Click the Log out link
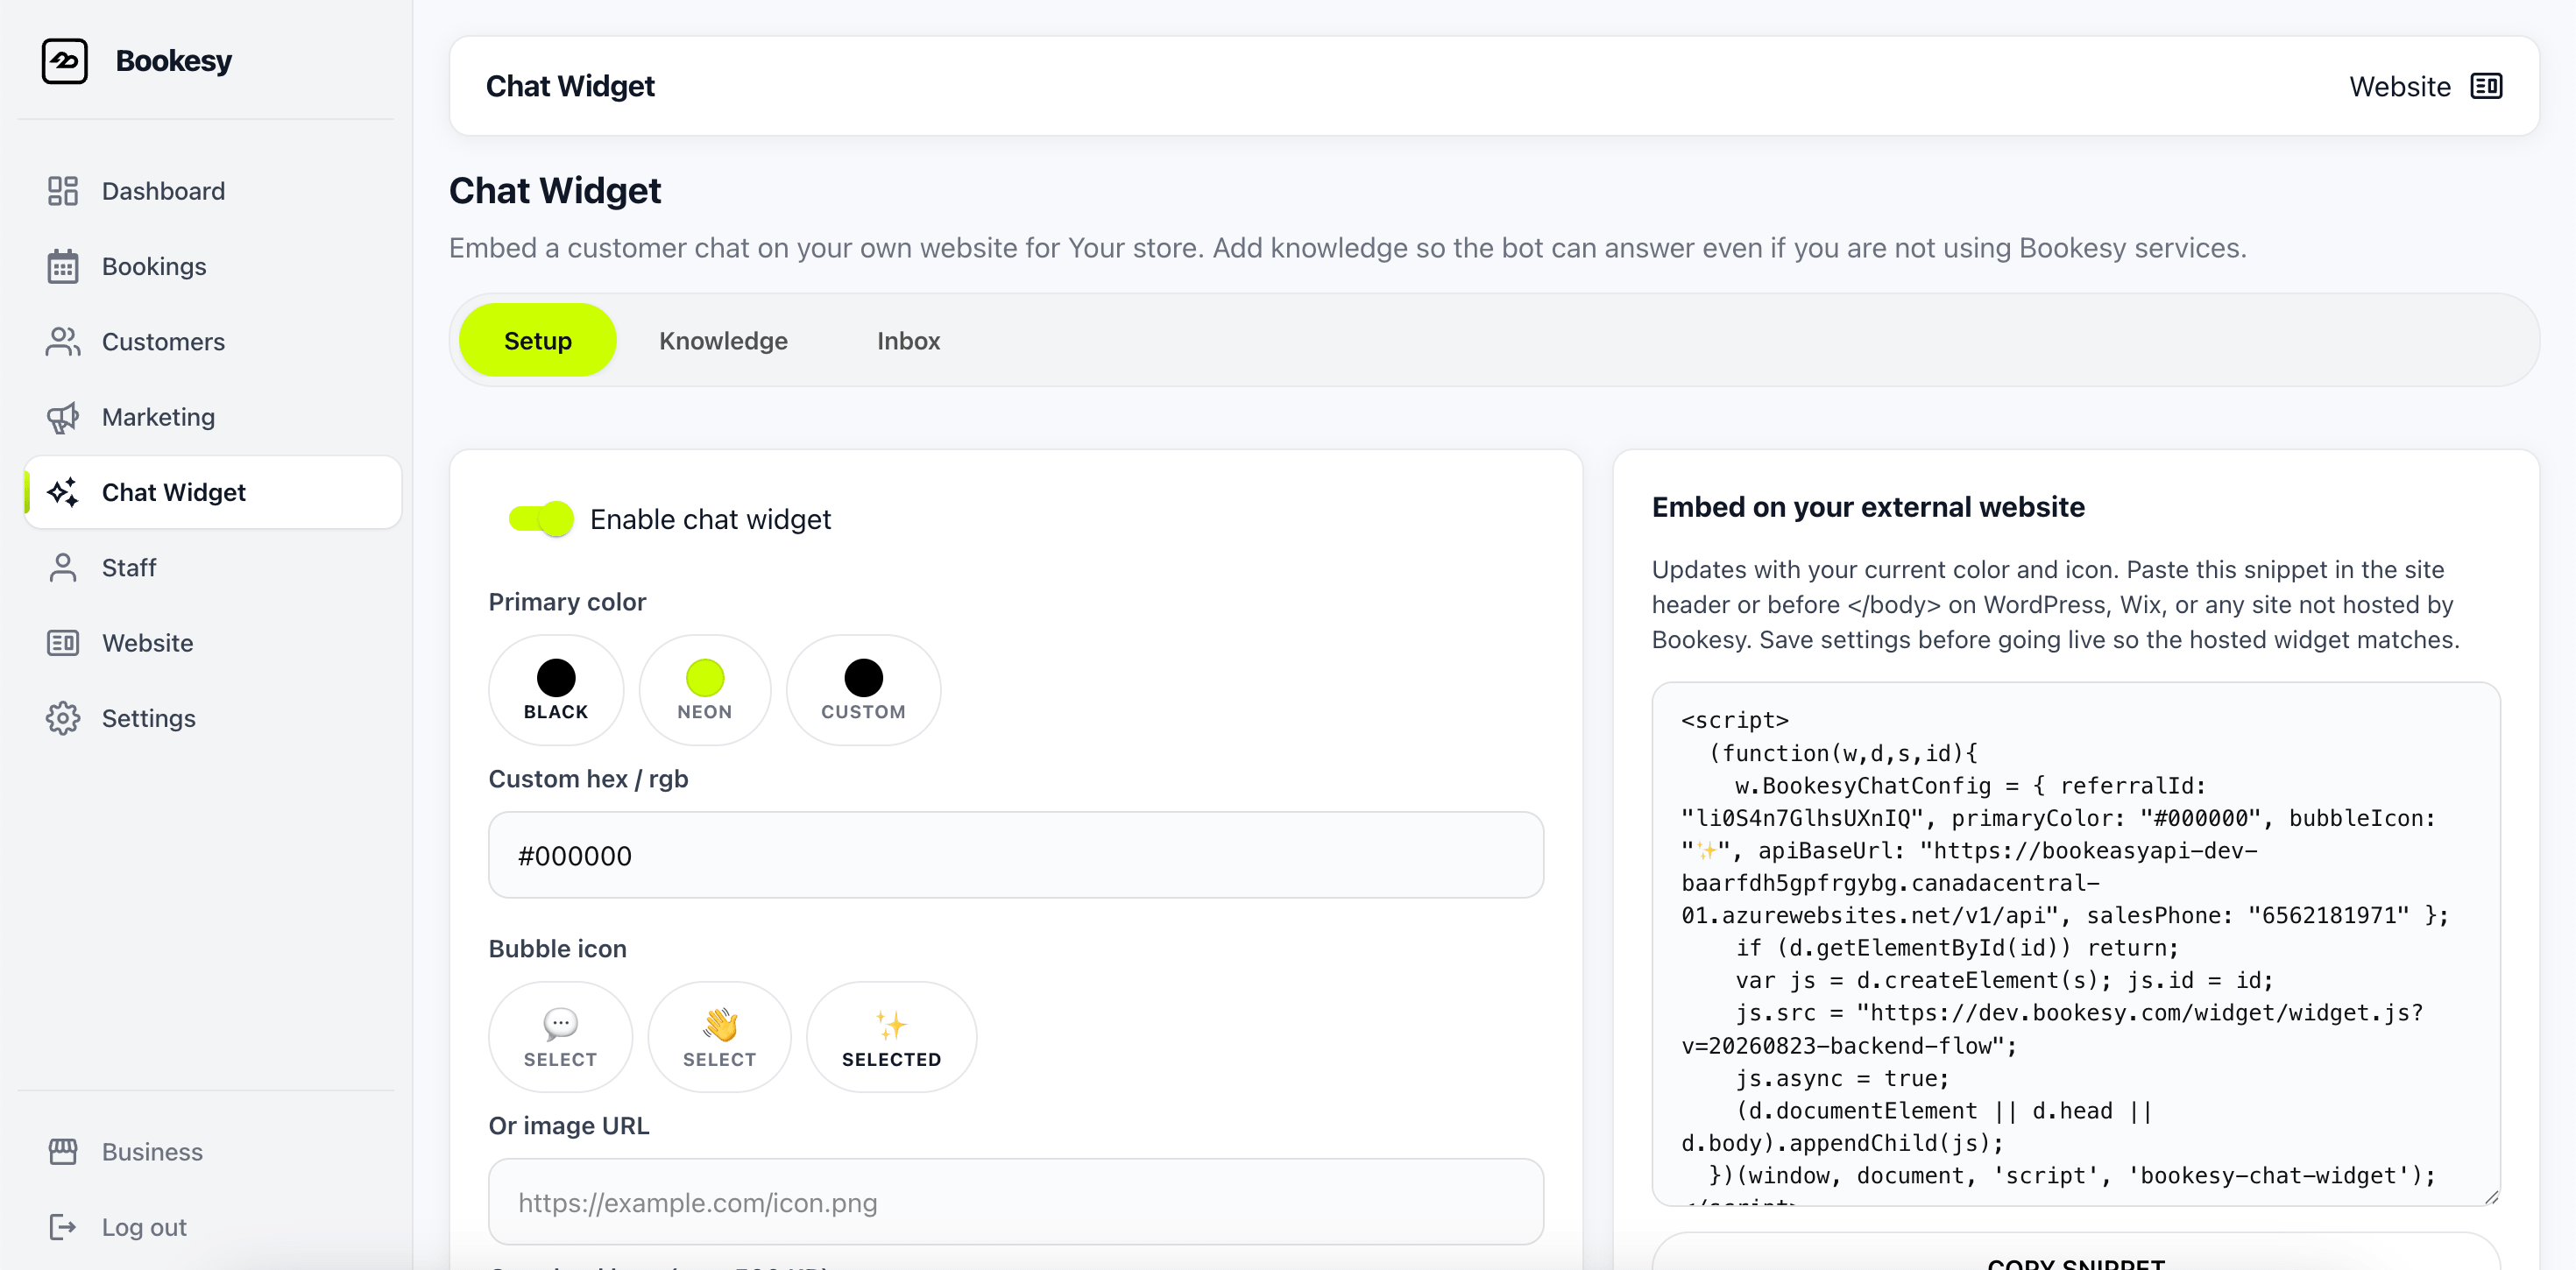Image resolution: width=2576 pixels, height=1270 pixels. [213, 1227]
